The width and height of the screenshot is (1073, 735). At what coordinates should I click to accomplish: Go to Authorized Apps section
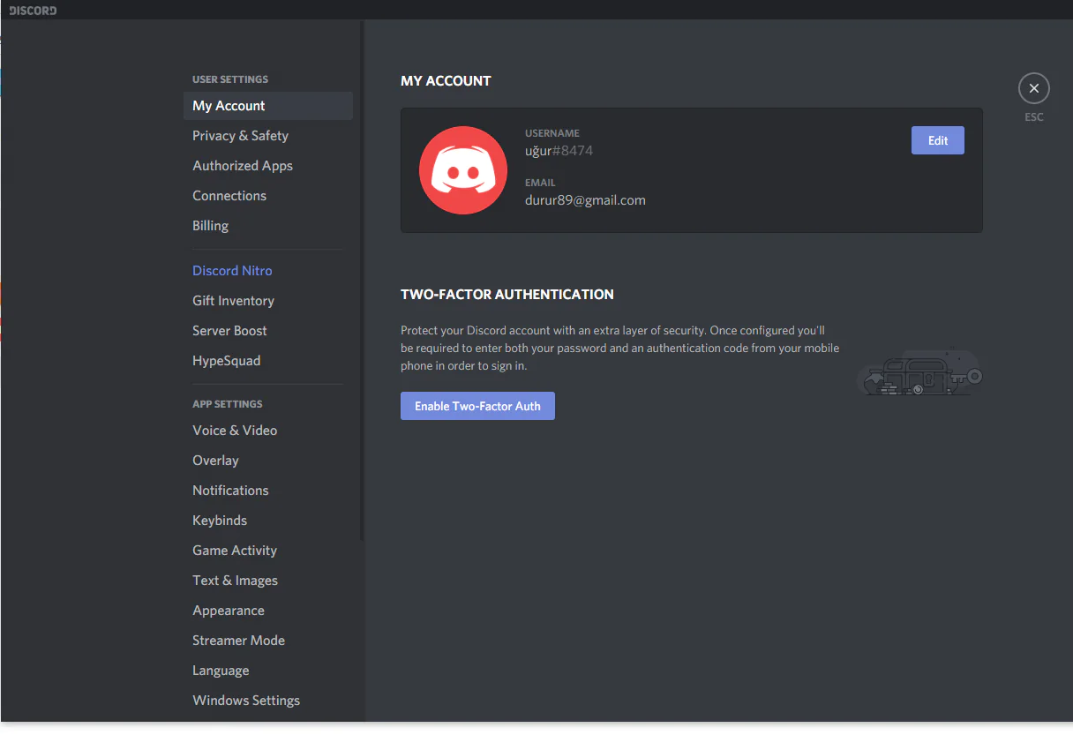click(243, 166)
